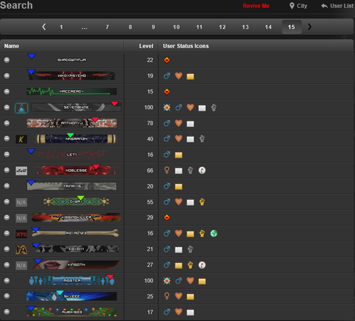Click the marriage heart icon in the level 19 row
Screen dimensions: 355x321
pos(178,76)
